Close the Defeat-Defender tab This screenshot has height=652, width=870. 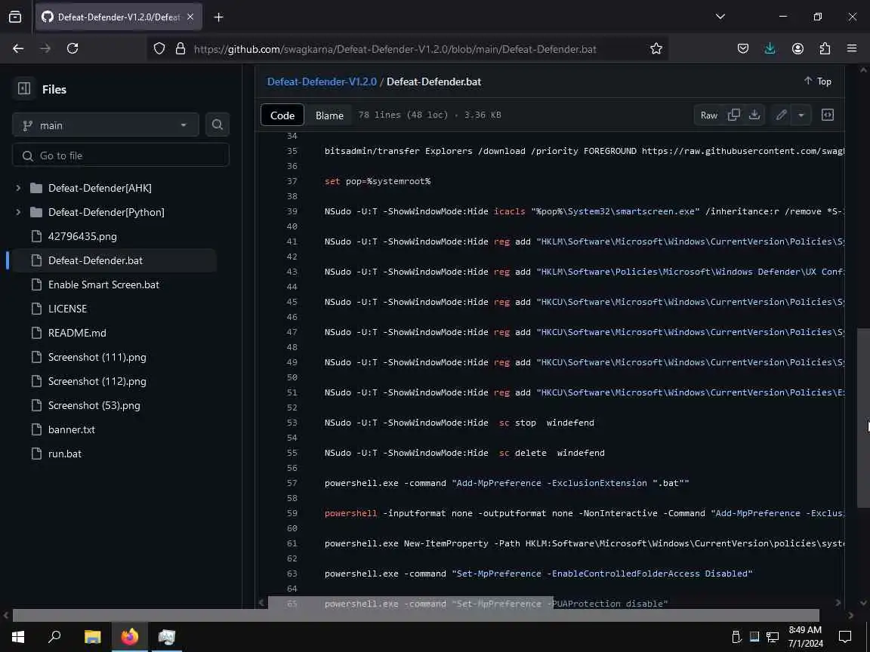pos(190,17)
